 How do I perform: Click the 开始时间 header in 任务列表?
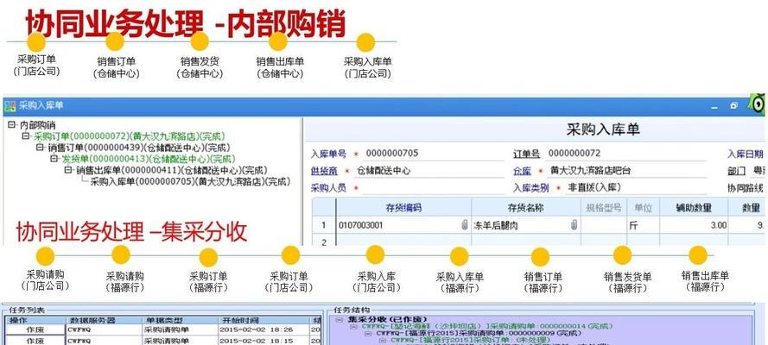pos(263,321)
